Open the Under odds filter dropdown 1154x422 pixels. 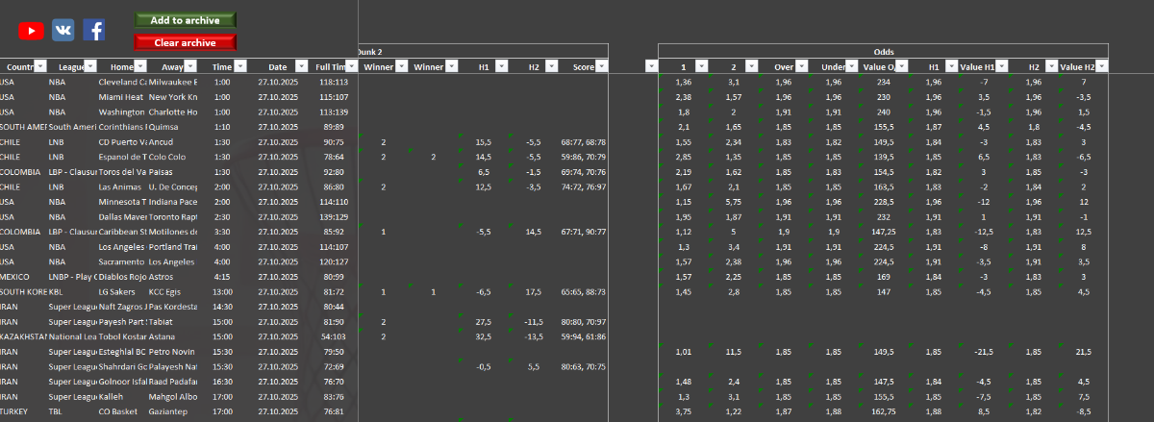coord(851,66)
